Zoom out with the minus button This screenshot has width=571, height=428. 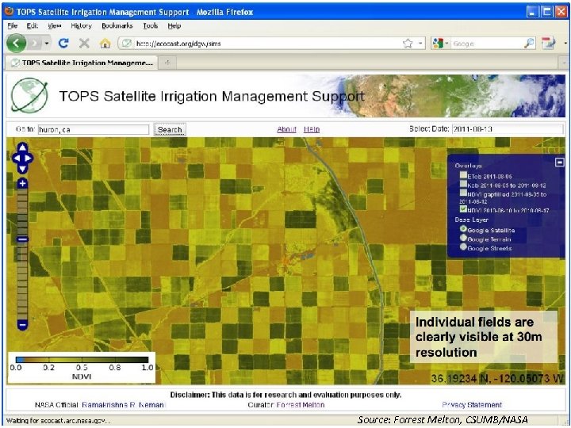22,324
